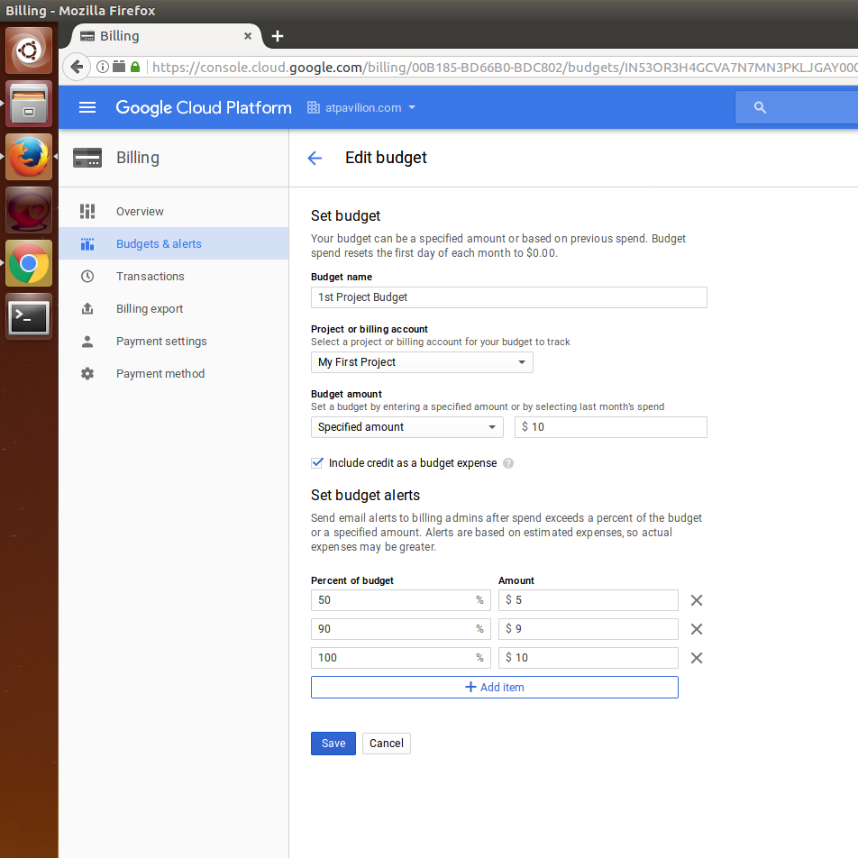The height and width of the screenshot is (858, 858).
Task: Click the 90 percent of budget field
Action: 400,629
